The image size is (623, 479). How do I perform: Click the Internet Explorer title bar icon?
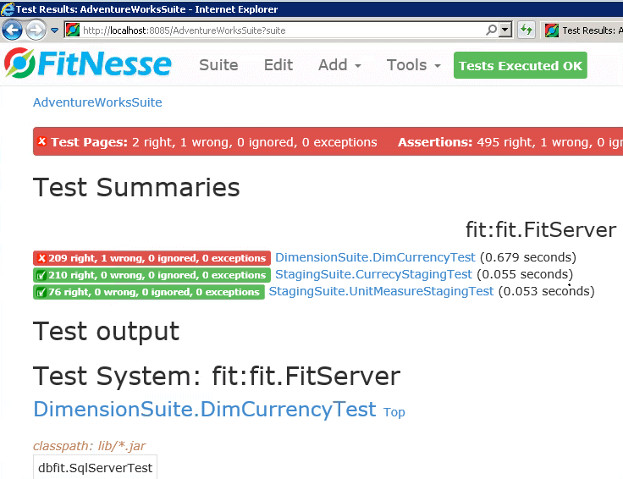coord(7,8)
